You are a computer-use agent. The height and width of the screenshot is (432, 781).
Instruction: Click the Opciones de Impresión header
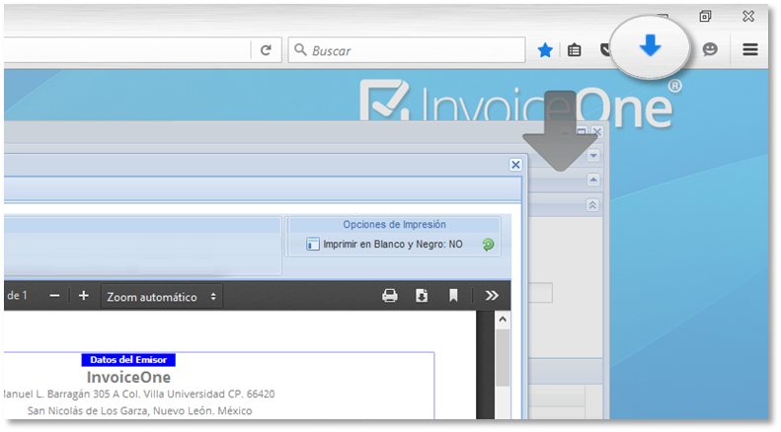(x=394, y=225)
